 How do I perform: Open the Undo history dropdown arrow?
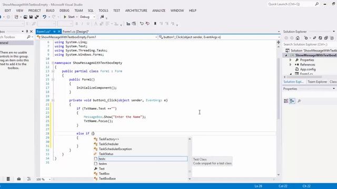[x=49, y=17]
